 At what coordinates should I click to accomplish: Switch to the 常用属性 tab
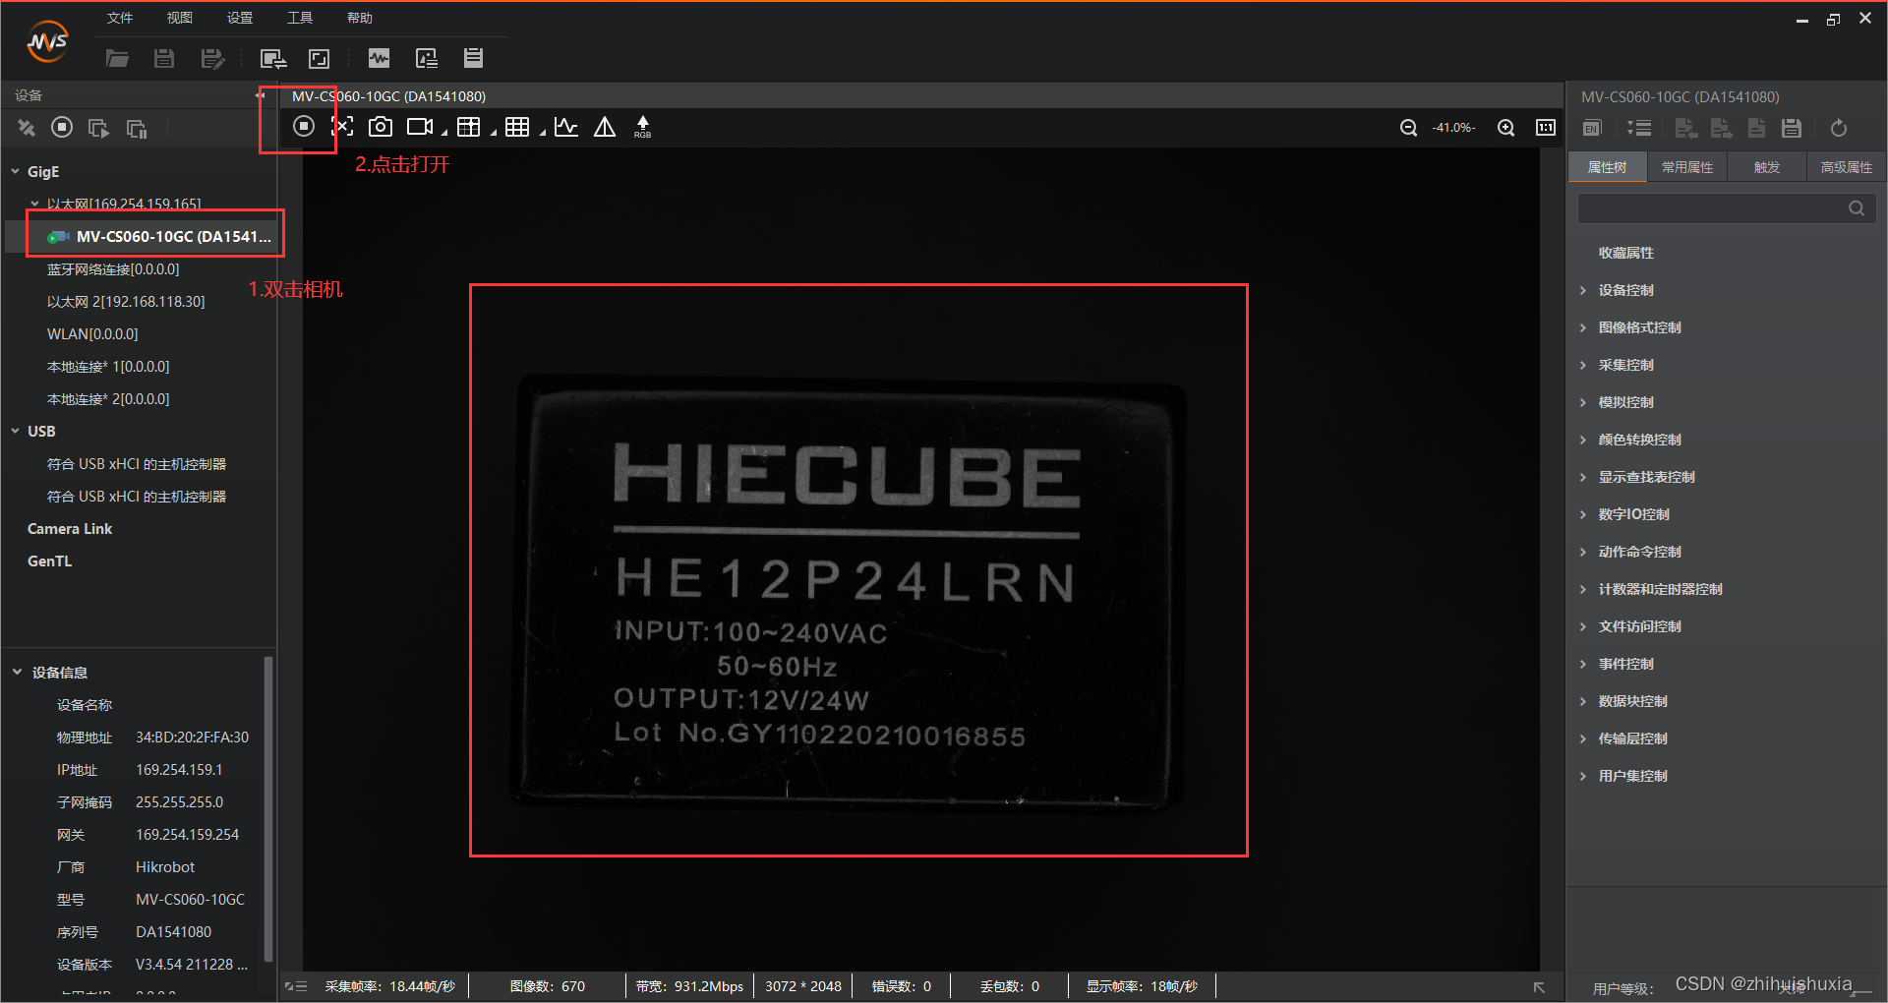coord(1687,167)
